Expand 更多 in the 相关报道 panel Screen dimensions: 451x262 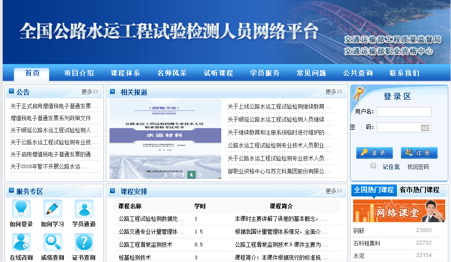coord(333,92)
